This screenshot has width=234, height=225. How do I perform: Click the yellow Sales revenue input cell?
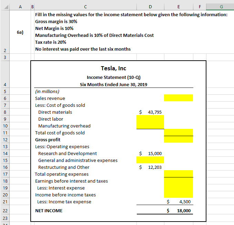pos(179,98)
